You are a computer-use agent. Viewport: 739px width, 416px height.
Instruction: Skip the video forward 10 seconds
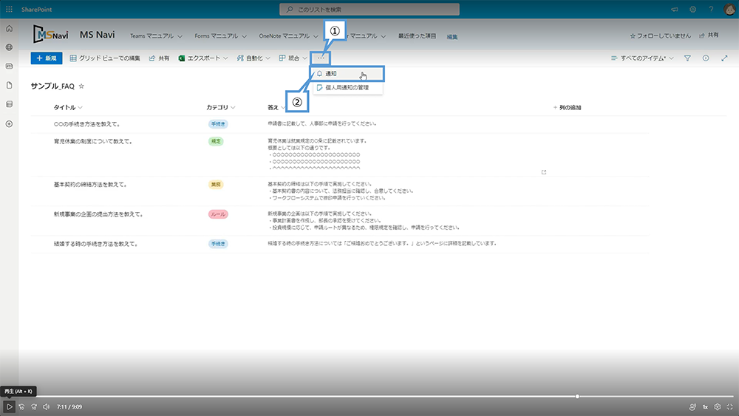(x=34, y=406)
